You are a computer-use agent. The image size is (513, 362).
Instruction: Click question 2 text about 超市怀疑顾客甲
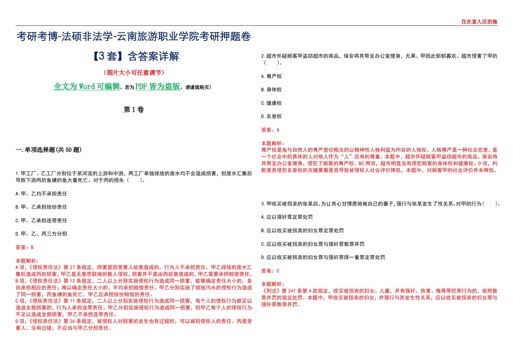(379, 59)
